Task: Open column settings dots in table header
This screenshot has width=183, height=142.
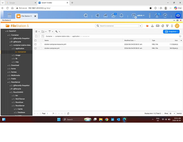Action: [x=181, y=40]
